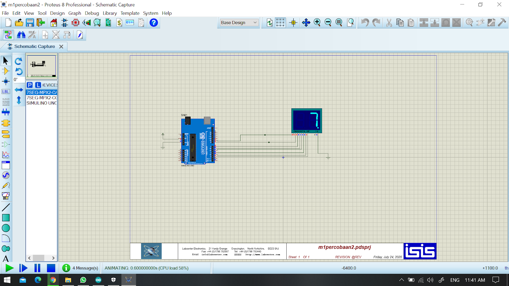
Task: Open the 4 Message(s) simulation log
Action: point(80,268)
